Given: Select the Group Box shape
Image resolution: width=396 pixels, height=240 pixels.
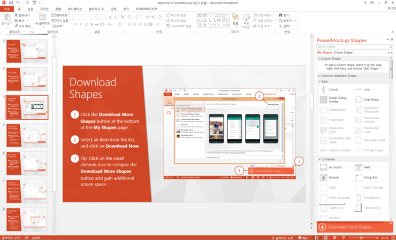Looking at the screenshot, I should click(367, 177).
